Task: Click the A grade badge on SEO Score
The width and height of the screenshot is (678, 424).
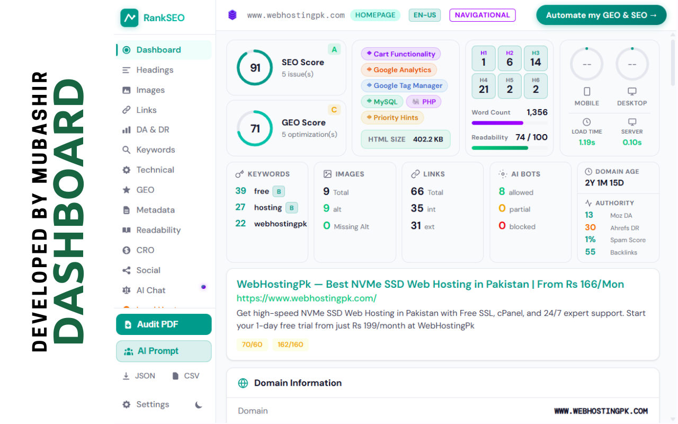Action: point(334,50)
